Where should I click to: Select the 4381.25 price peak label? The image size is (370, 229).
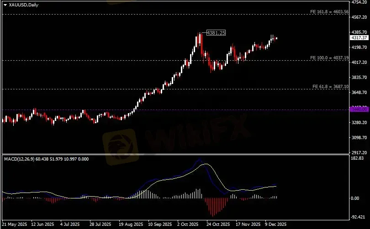pyautogui.click(x=216, y=33)
